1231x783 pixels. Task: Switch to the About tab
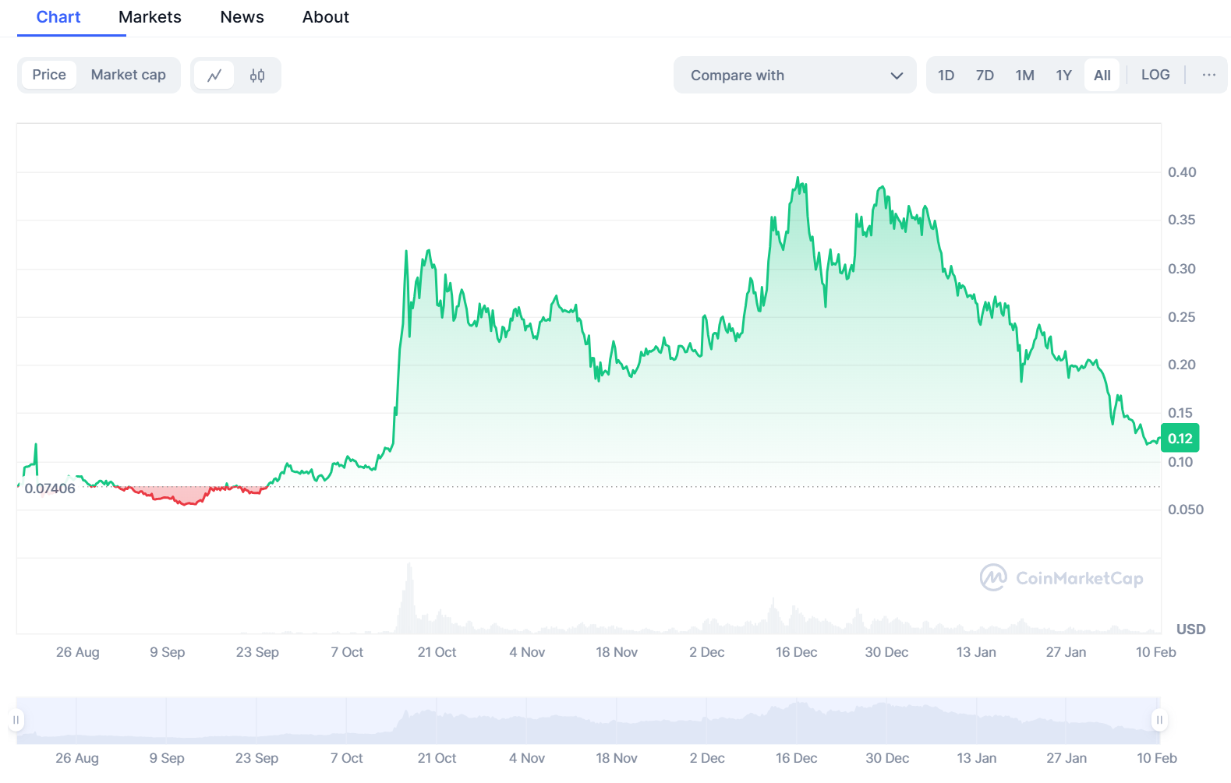click(x=325, y=17)
